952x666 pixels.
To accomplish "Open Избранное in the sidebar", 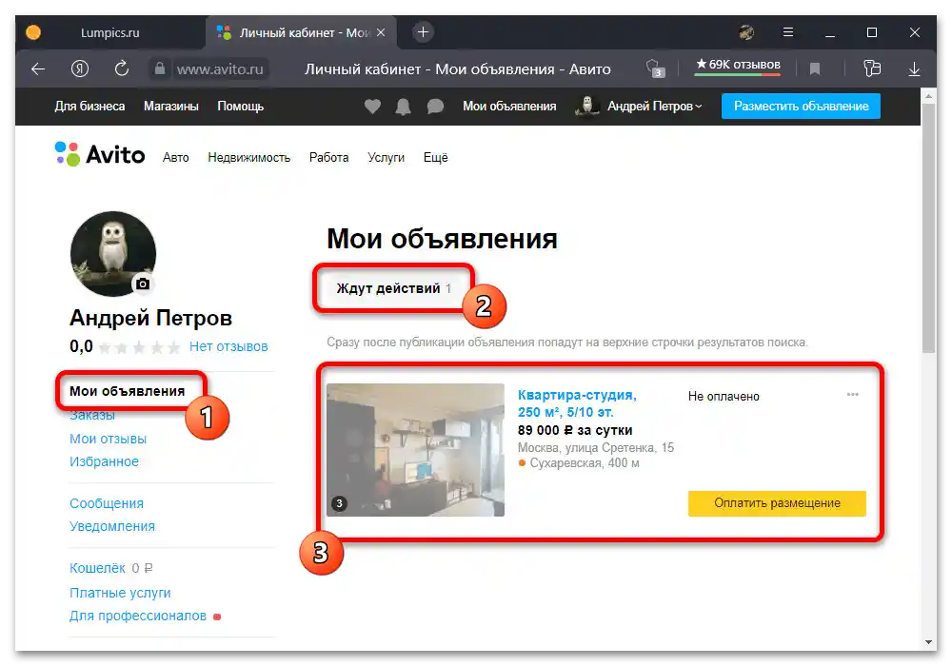I will (x=104, y=461).
